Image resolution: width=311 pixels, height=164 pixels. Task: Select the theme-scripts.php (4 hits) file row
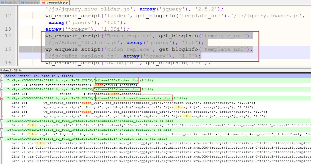[157, 98]
